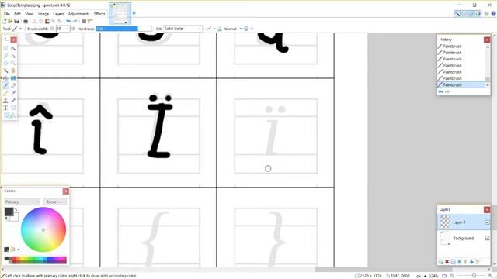Image resolution: width=497 pixels, height=279 pixels.
Task: Click the Undo arrow in History panel
Action: click(x=440, y=91)
